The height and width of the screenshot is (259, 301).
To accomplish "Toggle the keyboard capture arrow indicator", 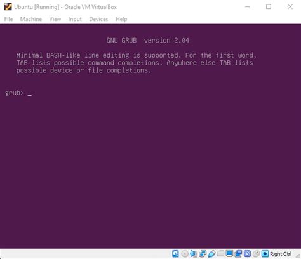I will (265, 253).
